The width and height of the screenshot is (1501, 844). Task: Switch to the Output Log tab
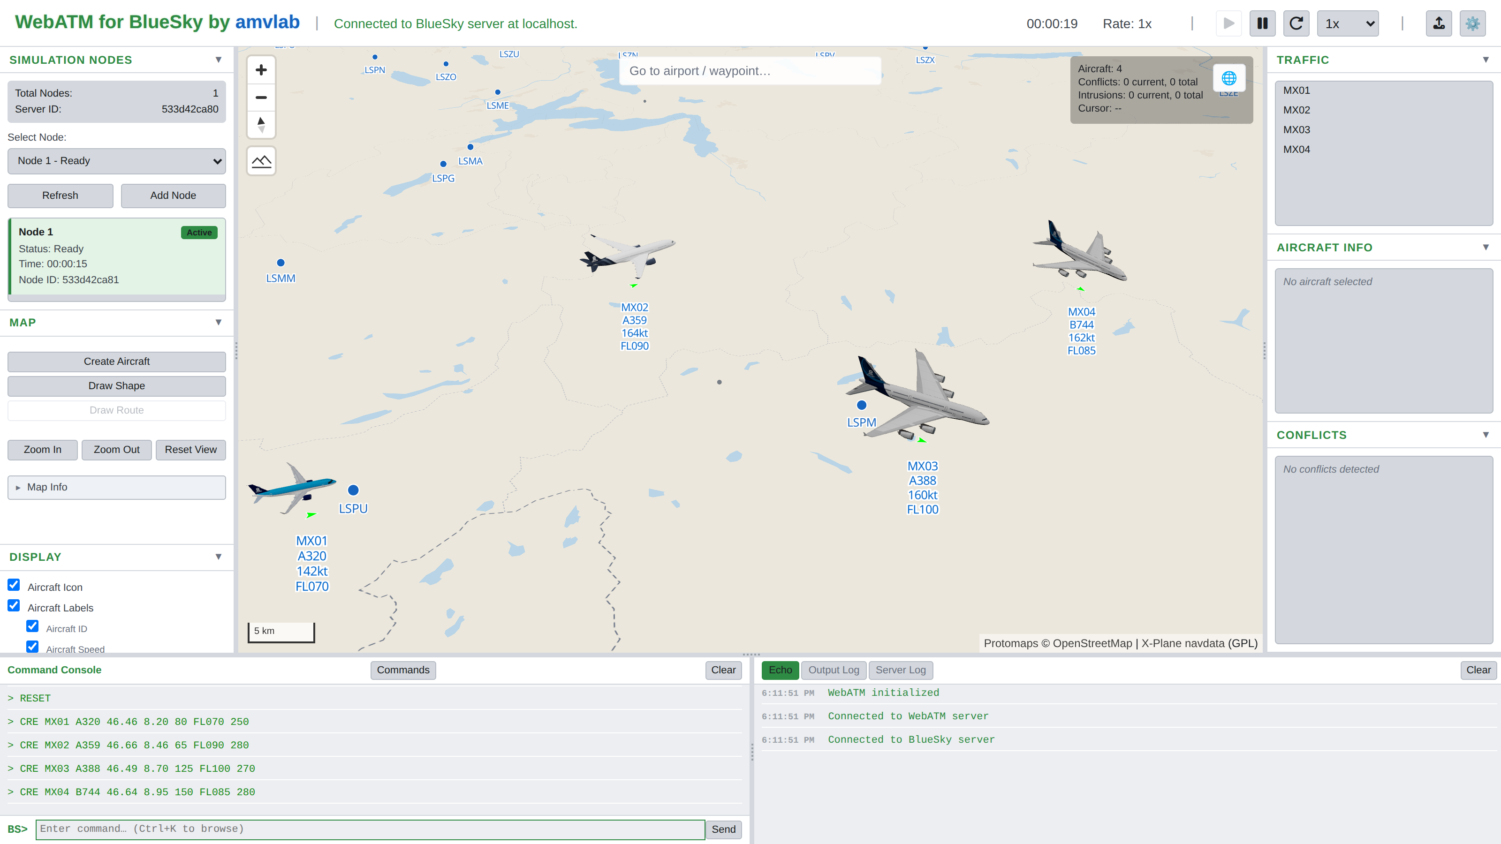833,670
